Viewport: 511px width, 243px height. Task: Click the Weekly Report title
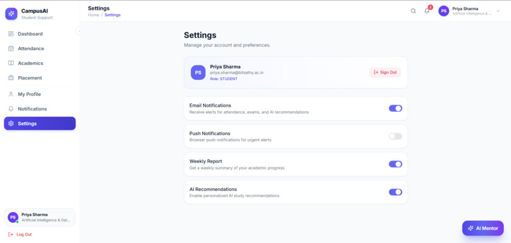(x=206, y=161)
